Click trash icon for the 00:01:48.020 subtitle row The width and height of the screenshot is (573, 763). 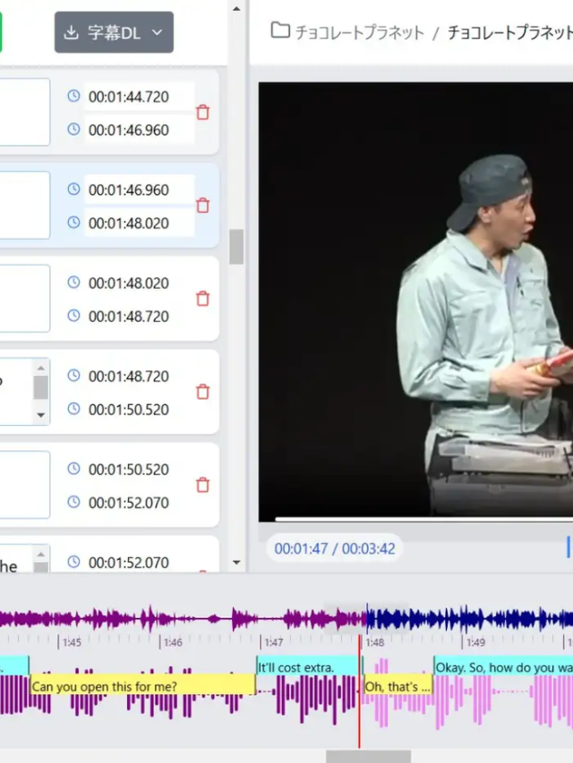point(202,299)
